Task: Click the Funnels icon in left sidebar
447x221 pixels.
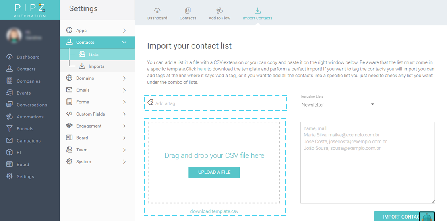Action: pyautogui.click(x=10, y=129)
